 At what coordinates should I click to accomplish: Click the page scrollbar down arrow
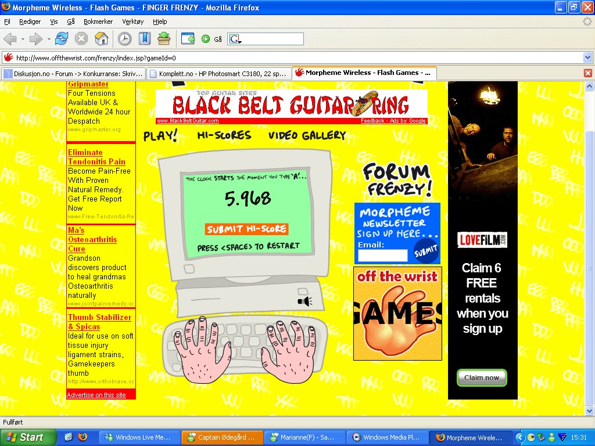coord(589,411)
